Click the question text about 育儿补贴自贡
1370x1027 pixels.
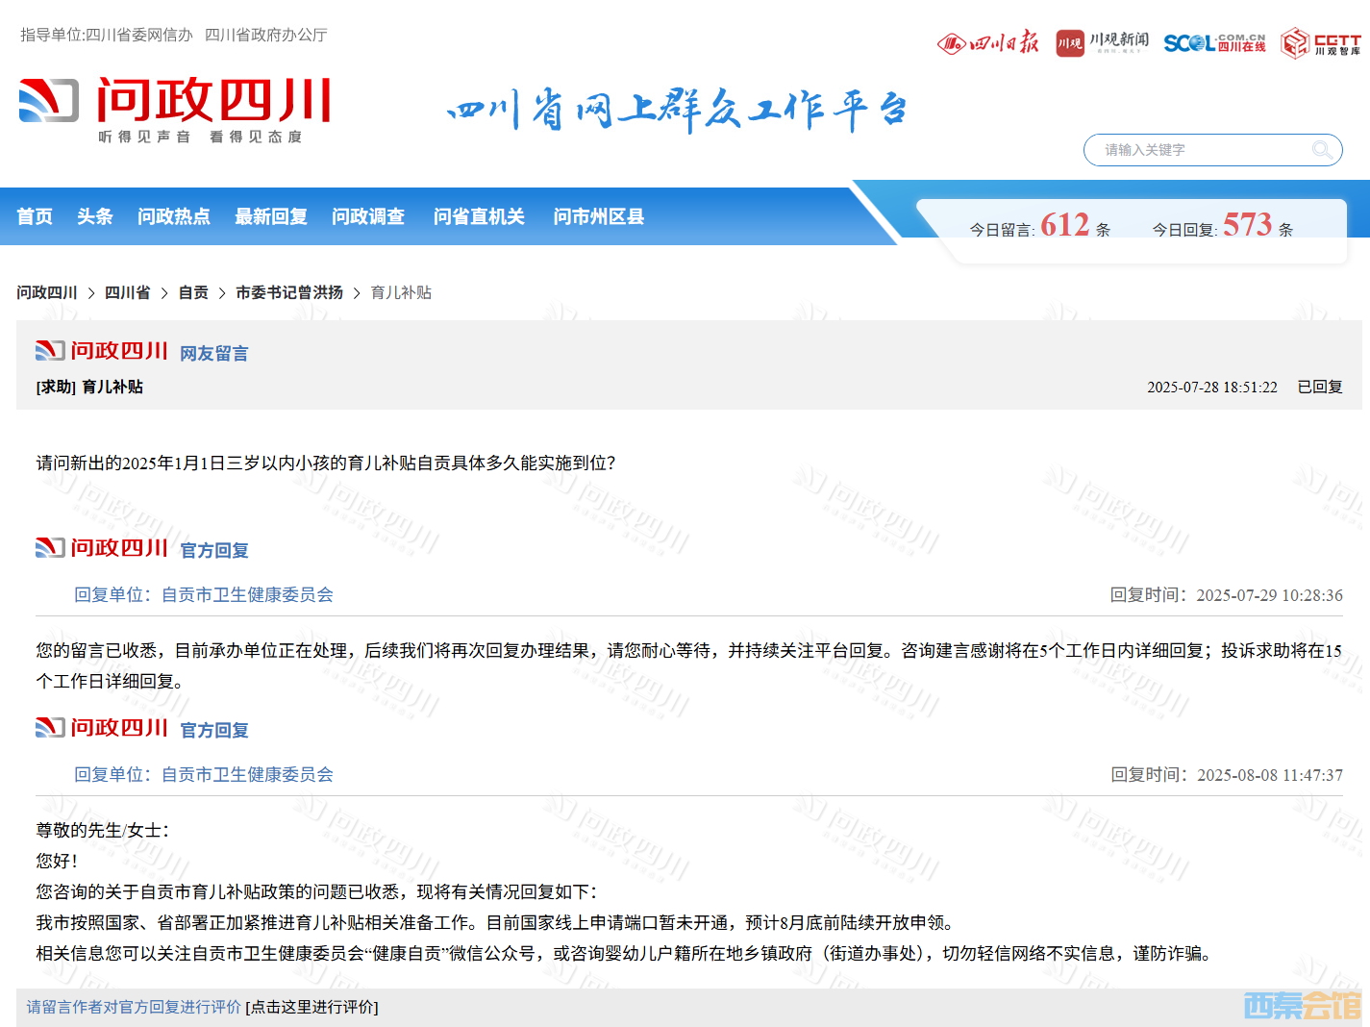(x=326, y=463)
